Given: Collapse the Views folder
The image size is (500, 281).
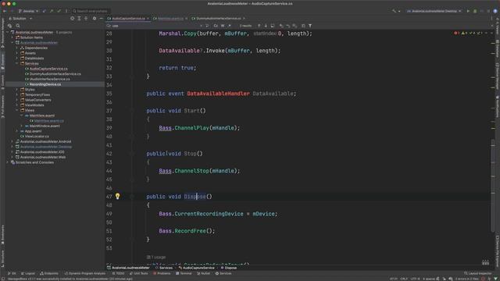Looking at the screenshot, I should coord(17,110).
